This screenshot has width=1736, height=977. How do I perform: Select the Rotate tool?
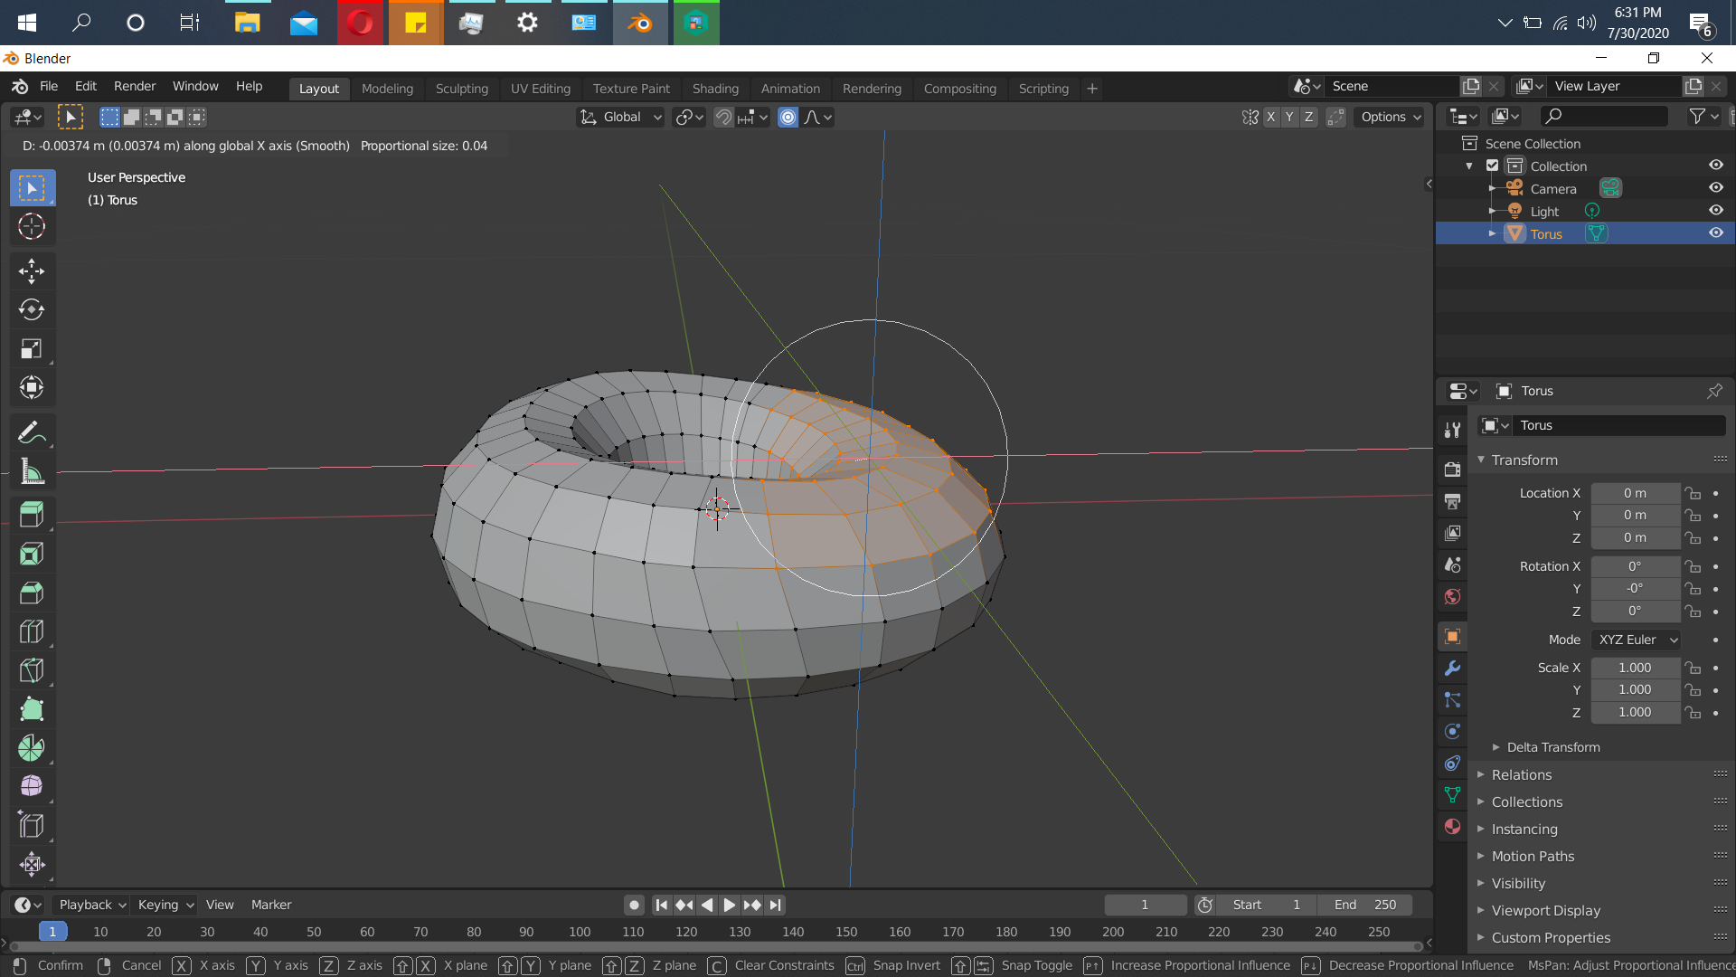(x=33, y=310)
